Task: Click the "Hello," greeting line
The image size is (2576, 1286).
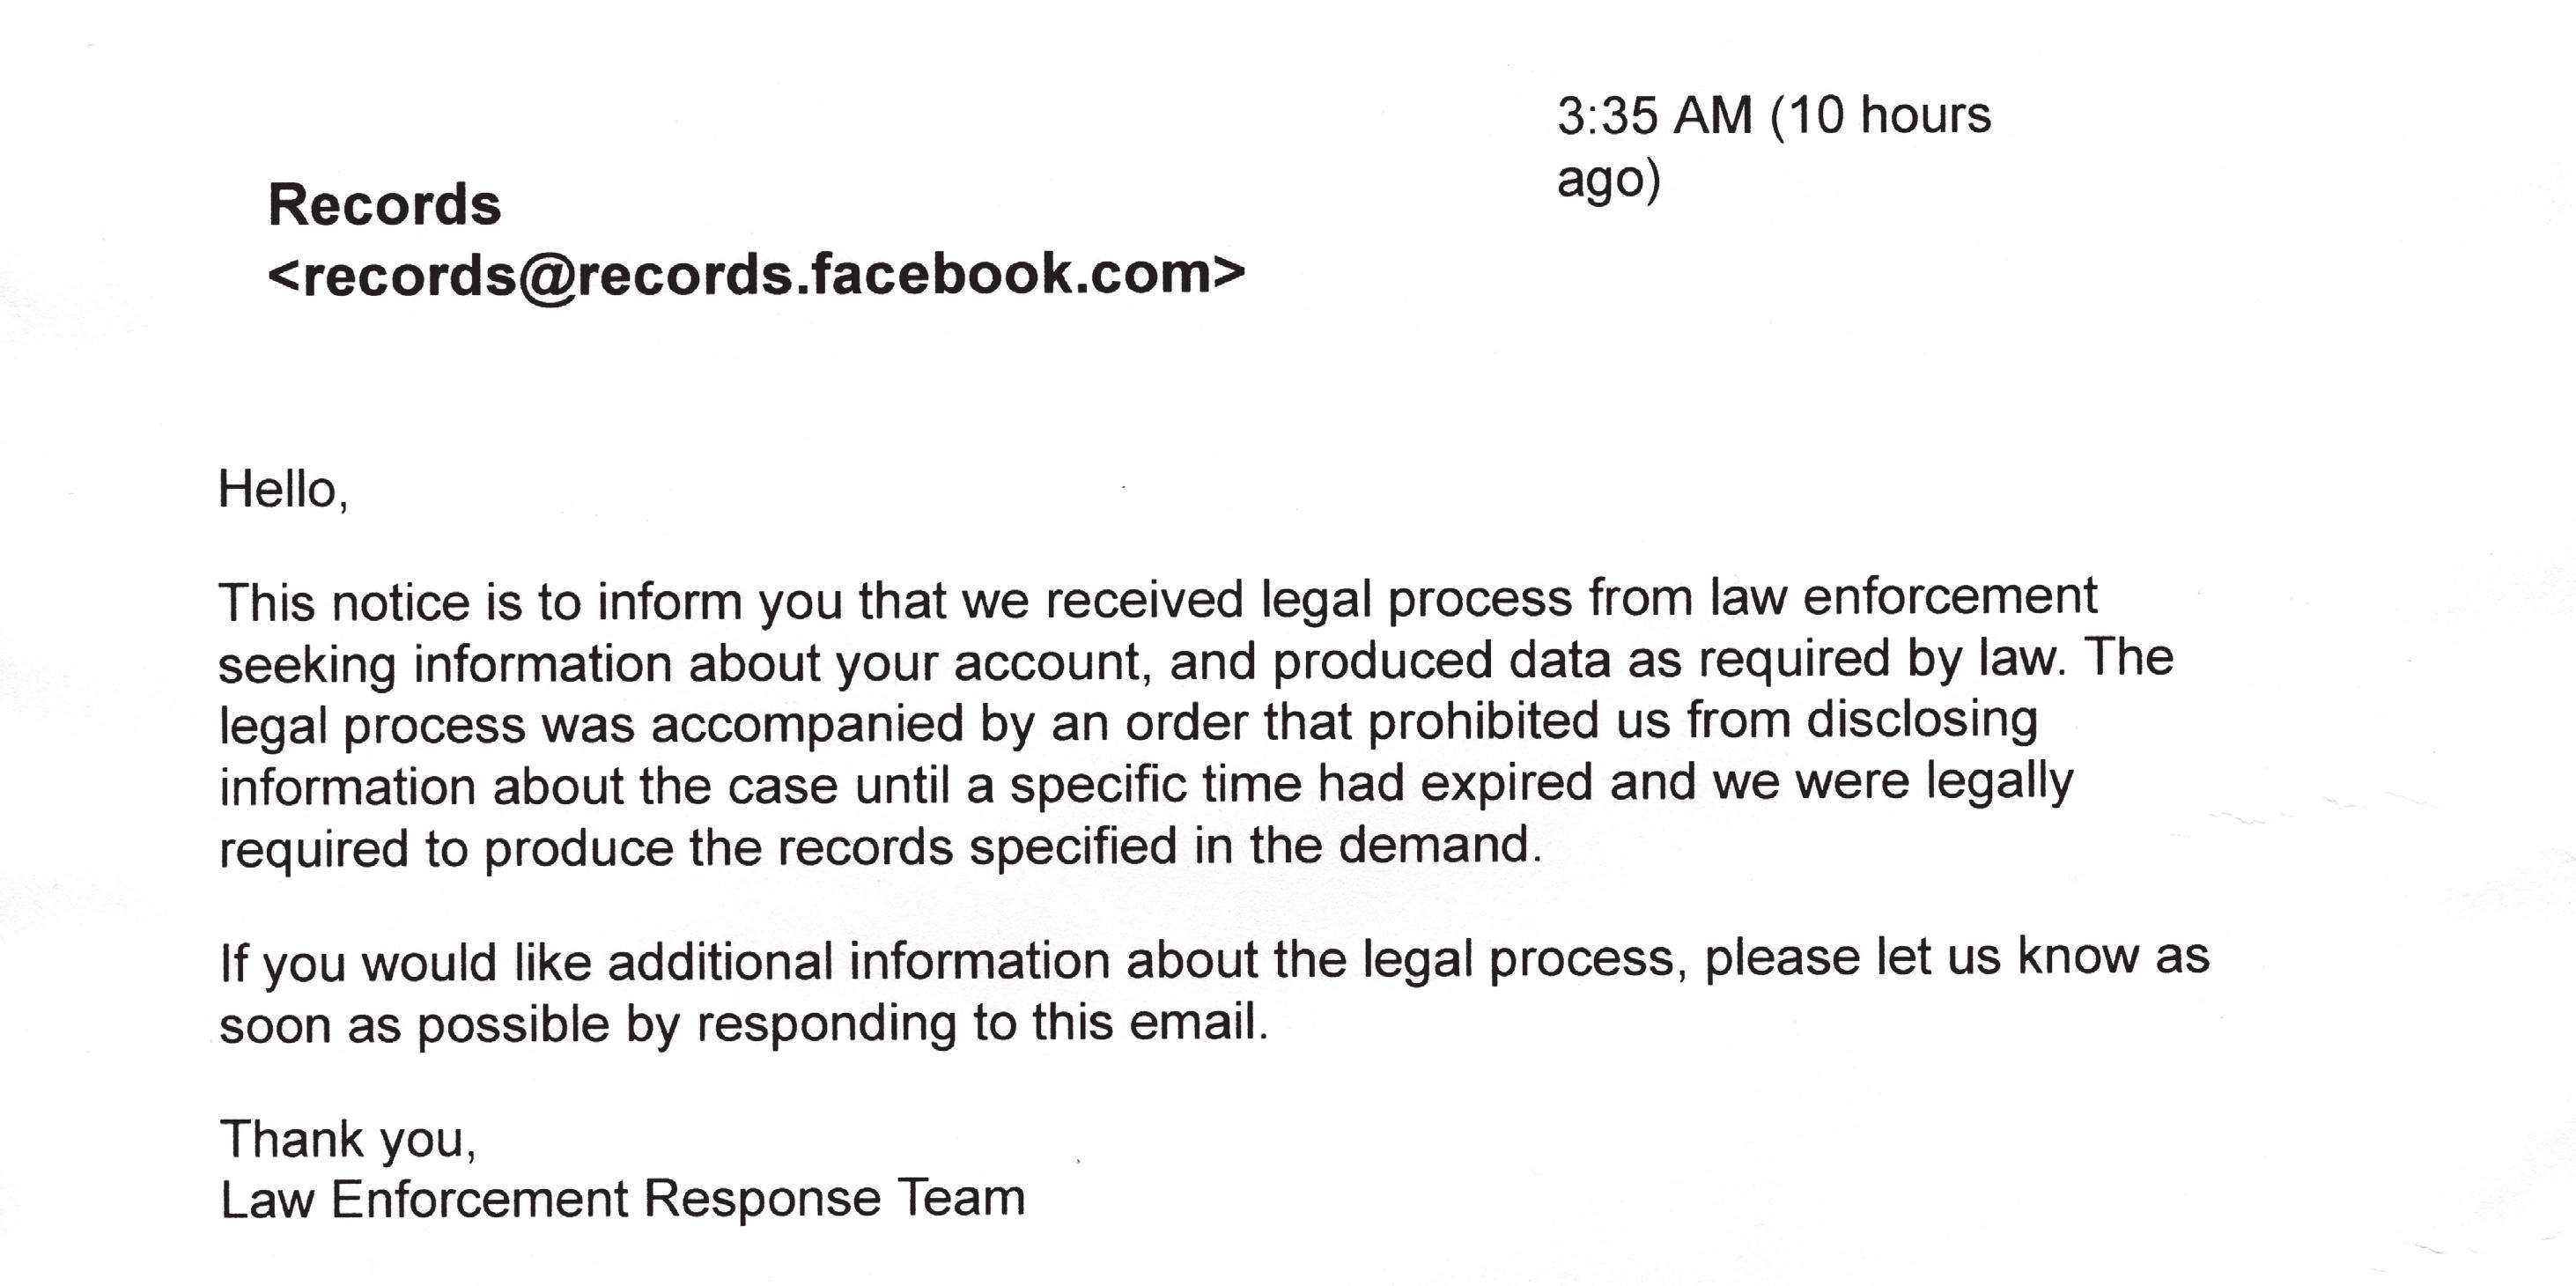Action: [283, 490]
